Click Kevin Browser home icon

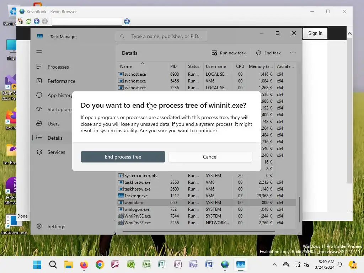click(x=20, y=21)
